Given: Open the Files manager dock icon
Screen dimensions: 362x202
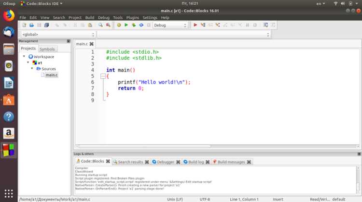Looking at the screenshot, I should [x=9, y=49].
